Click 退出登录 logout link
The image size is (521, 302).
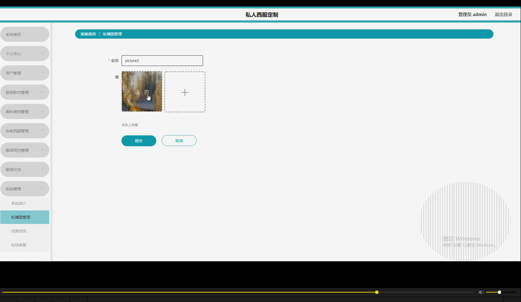503,14
